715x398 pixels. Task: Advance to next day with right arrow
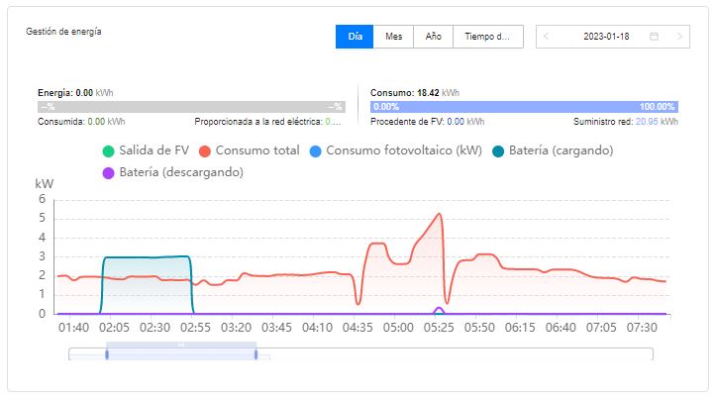click(x=679, y=37)
